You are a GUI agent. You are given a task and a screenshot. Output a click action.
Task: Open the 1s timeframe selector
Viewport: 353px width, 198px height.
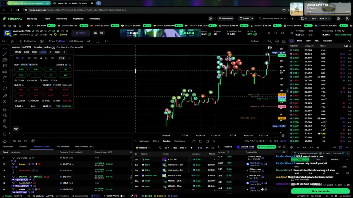tap(3, 41)
